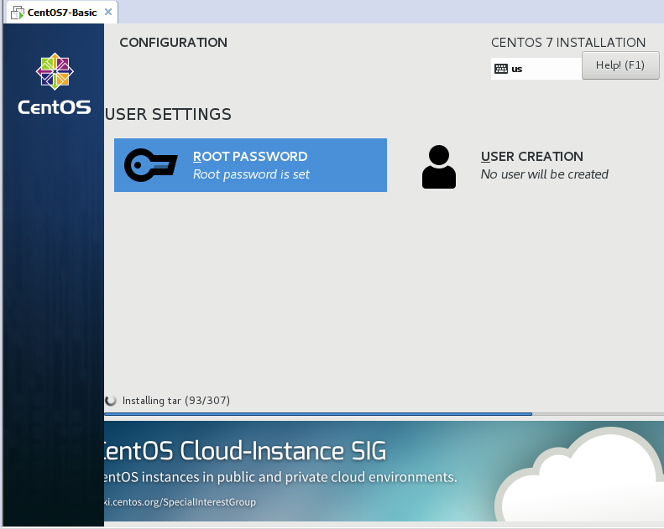Click the Cloud-Instance SIG banner heading
This screenshot has height=529, width=664.
[245, 451]
